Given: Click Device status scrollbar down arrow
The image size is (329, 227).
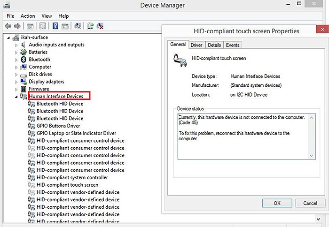Looking at the screenshot, I should (311, 156).
